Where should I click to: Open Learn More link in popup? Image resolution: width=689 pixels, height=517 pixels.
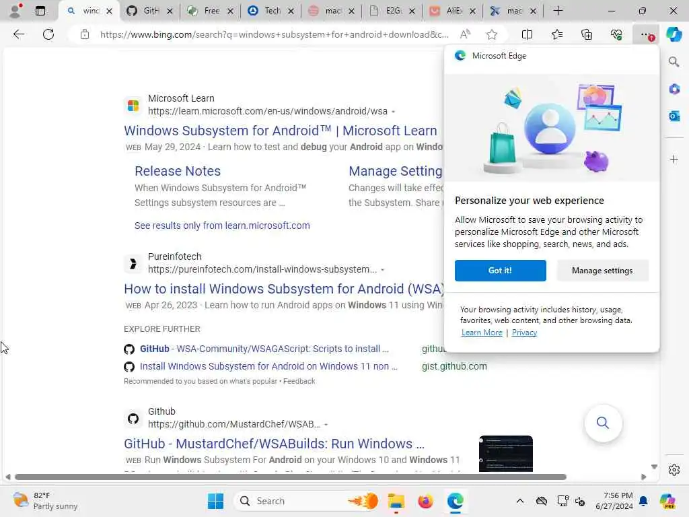[482, 333]
